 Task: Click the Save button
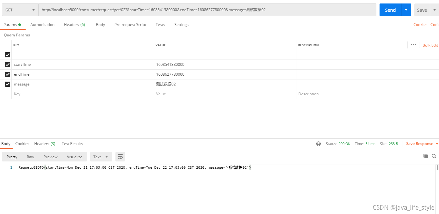click(422, 10)
